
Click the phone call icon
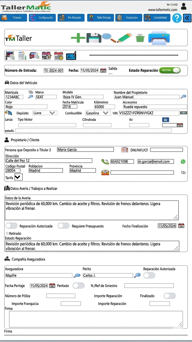[x=105, y=161]
